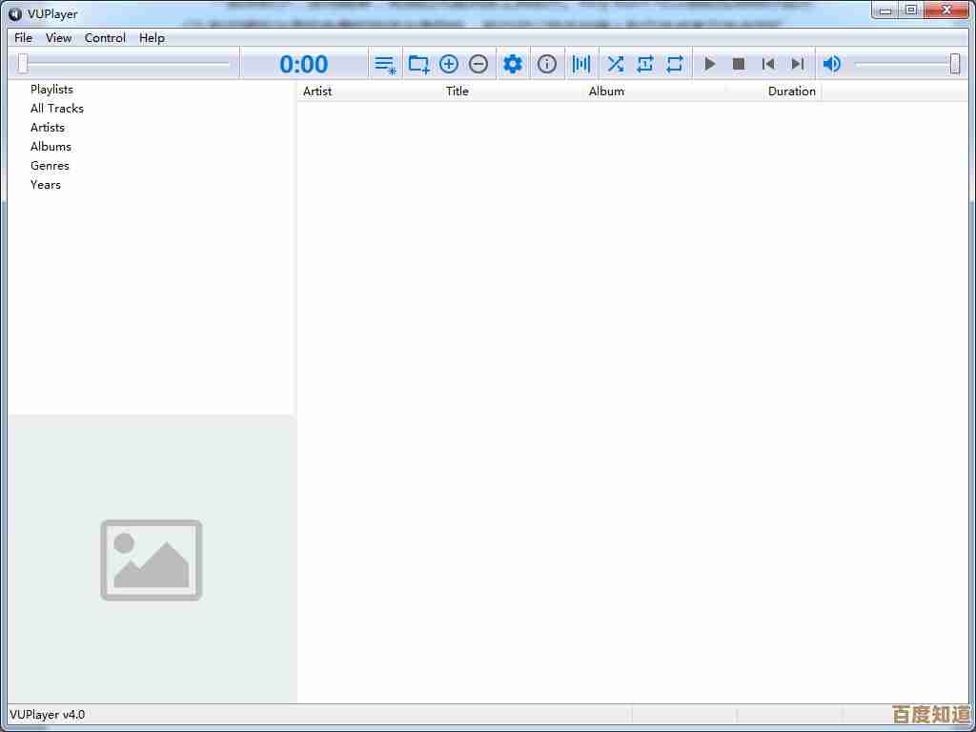Skip to the previous track
Screen dimensions: 976x732
pos(768,65)
